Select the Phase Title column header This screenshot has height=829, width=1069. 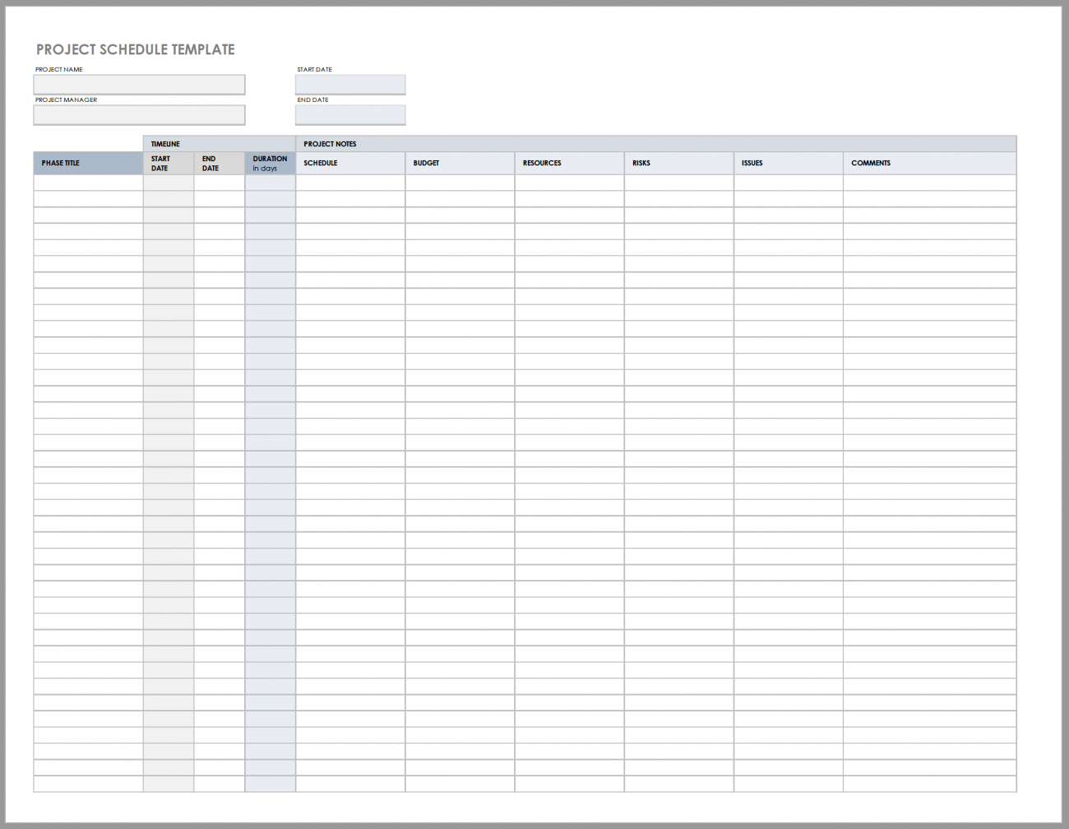86,163
